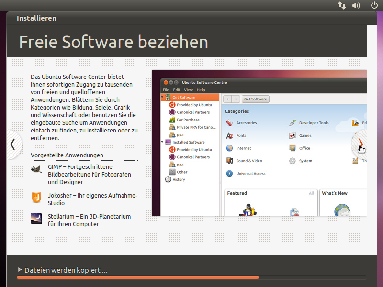This screenshot has width=383, height=287.
Task: Select 'Jokosher – Ihr eigenes Aufnahme-Studio' text
Action: (92, 199)
